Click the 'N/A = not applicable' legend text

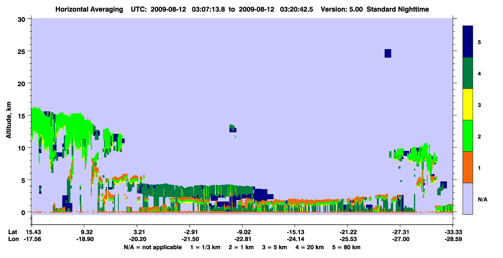click(153, 247)
